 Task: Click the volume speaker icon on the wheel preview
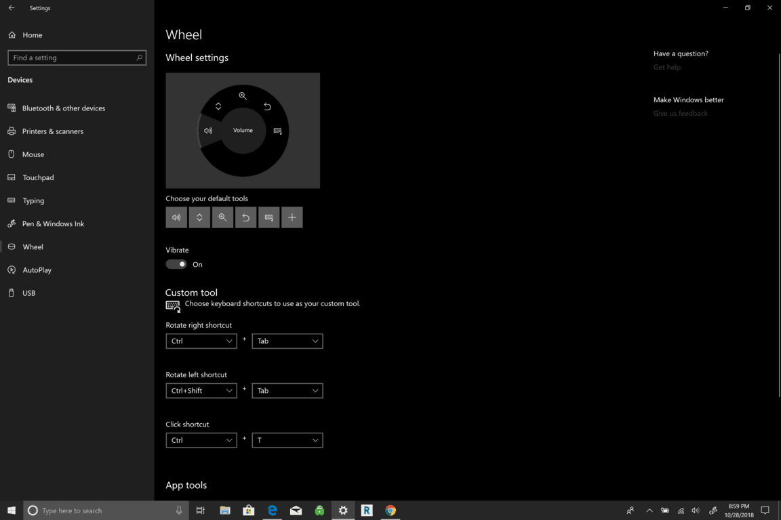point(208,131)
